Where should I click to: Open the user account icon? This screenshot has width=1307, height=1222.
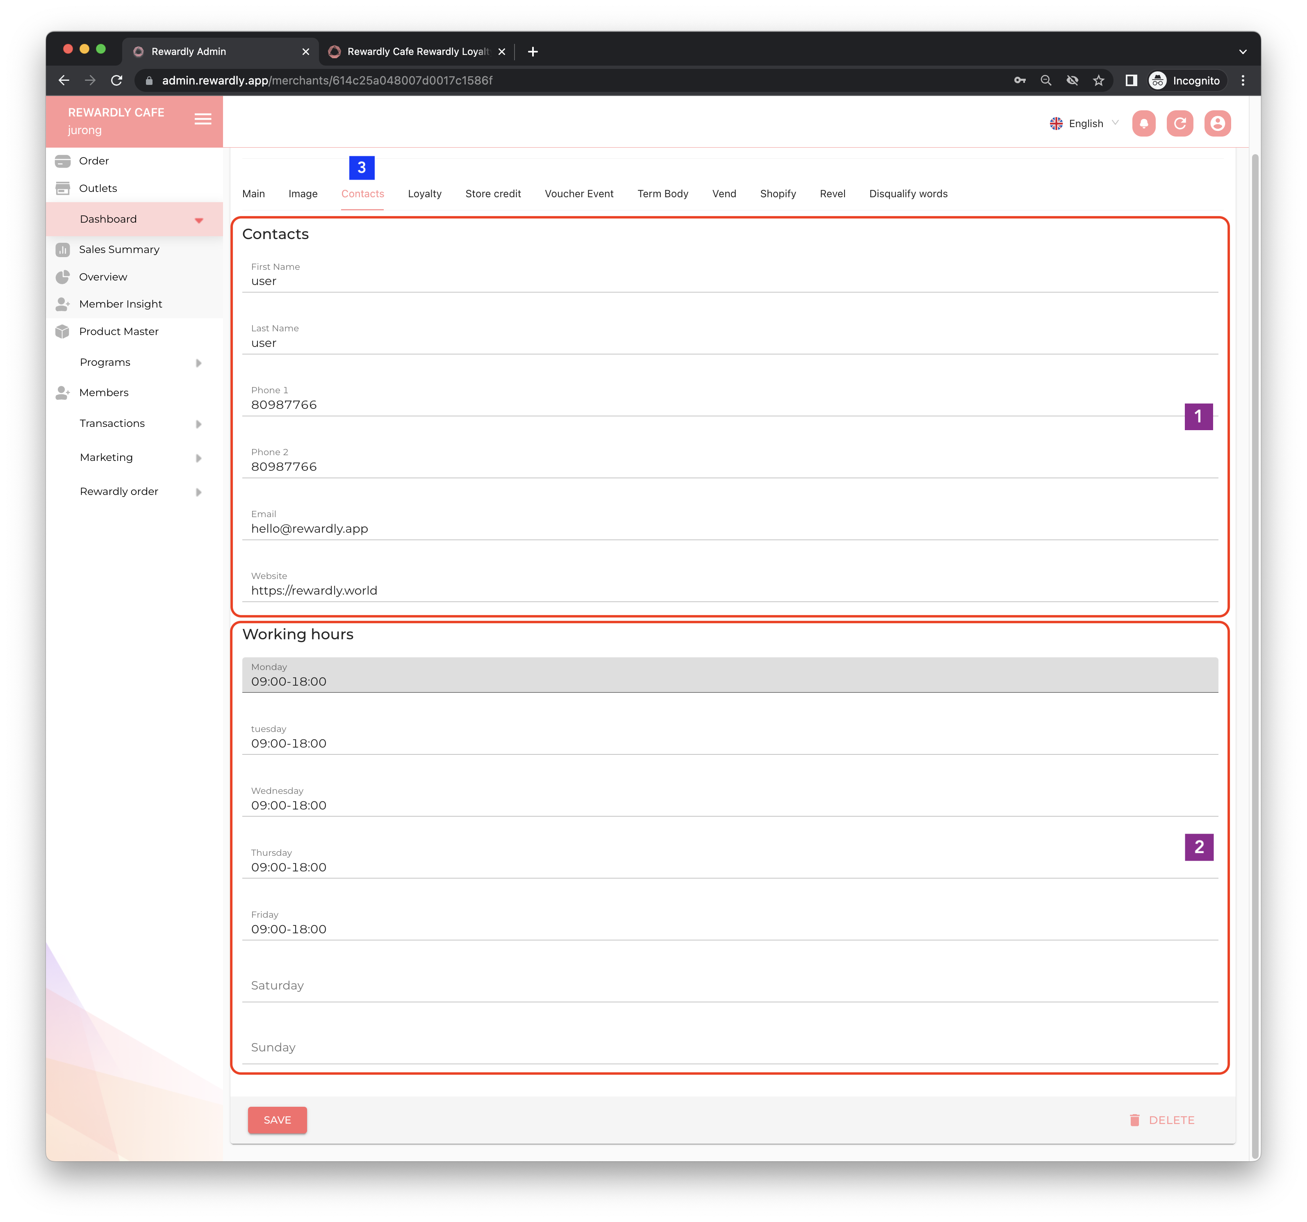1217,124
